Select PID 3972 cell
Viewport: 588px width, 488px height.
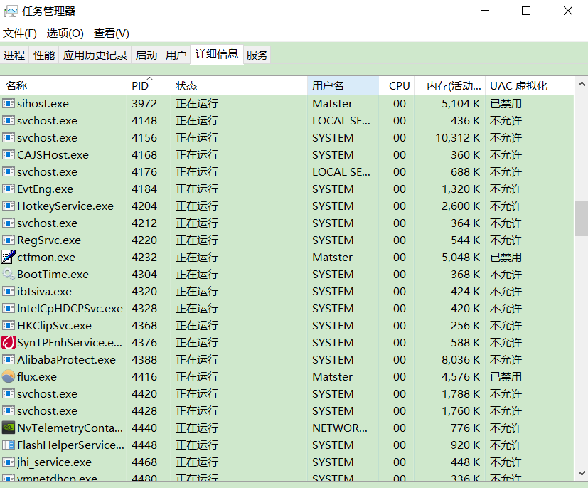point(144,104)
